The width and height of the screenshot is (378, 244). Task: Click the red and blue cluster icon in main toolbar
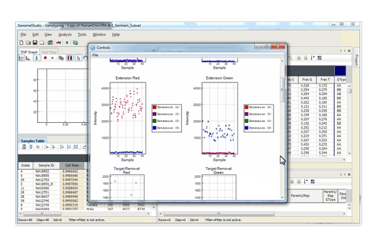click(x=58, y=43)
